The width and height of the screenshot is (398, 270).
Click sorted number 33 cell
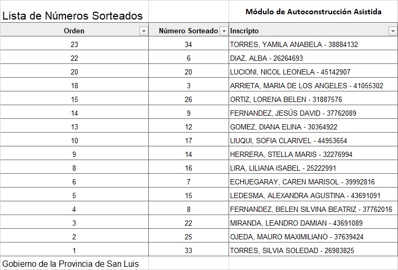click(x=188, y=250)
